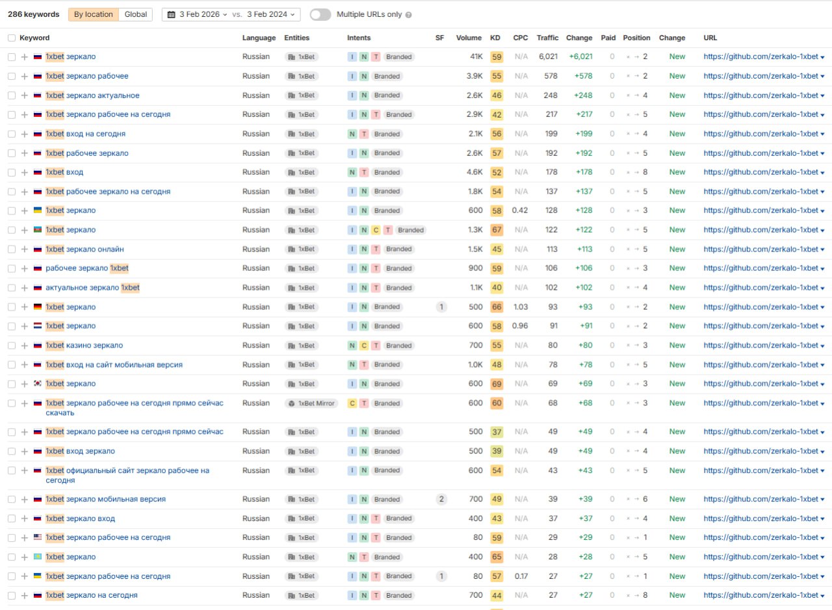
Task: Open the "рабочее зеркало 1xbet" keyword link
Action: point(87,268)
